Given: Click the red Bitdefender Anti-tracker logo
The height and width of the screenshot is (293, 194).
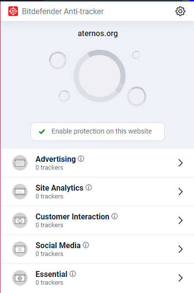Looking at the screenshot, I should coord(13,11).
